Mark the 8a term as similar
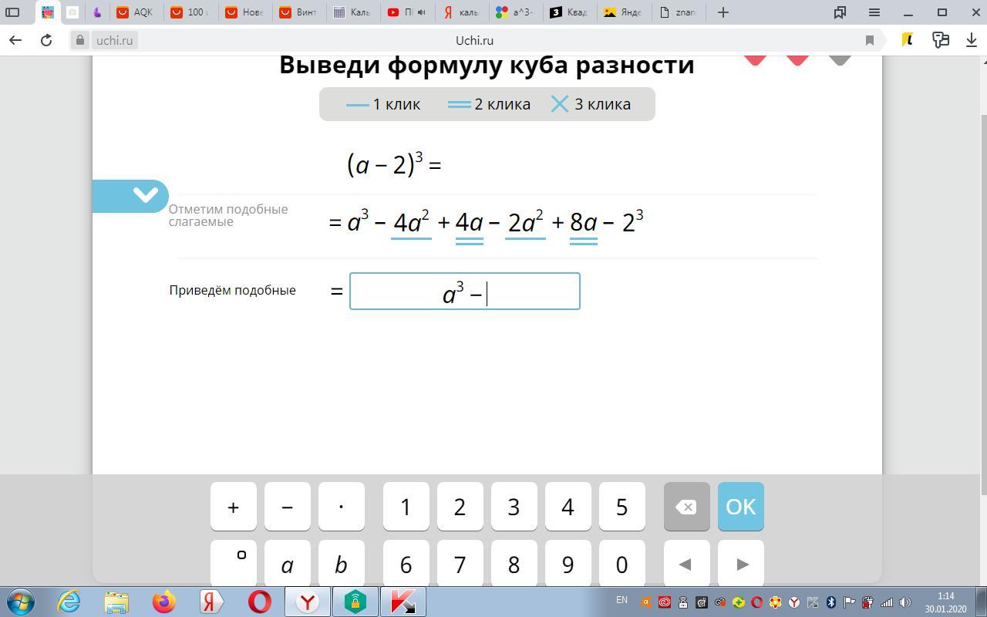The width and height of the screenshot is (987, 617). click(x=584, y=223)
